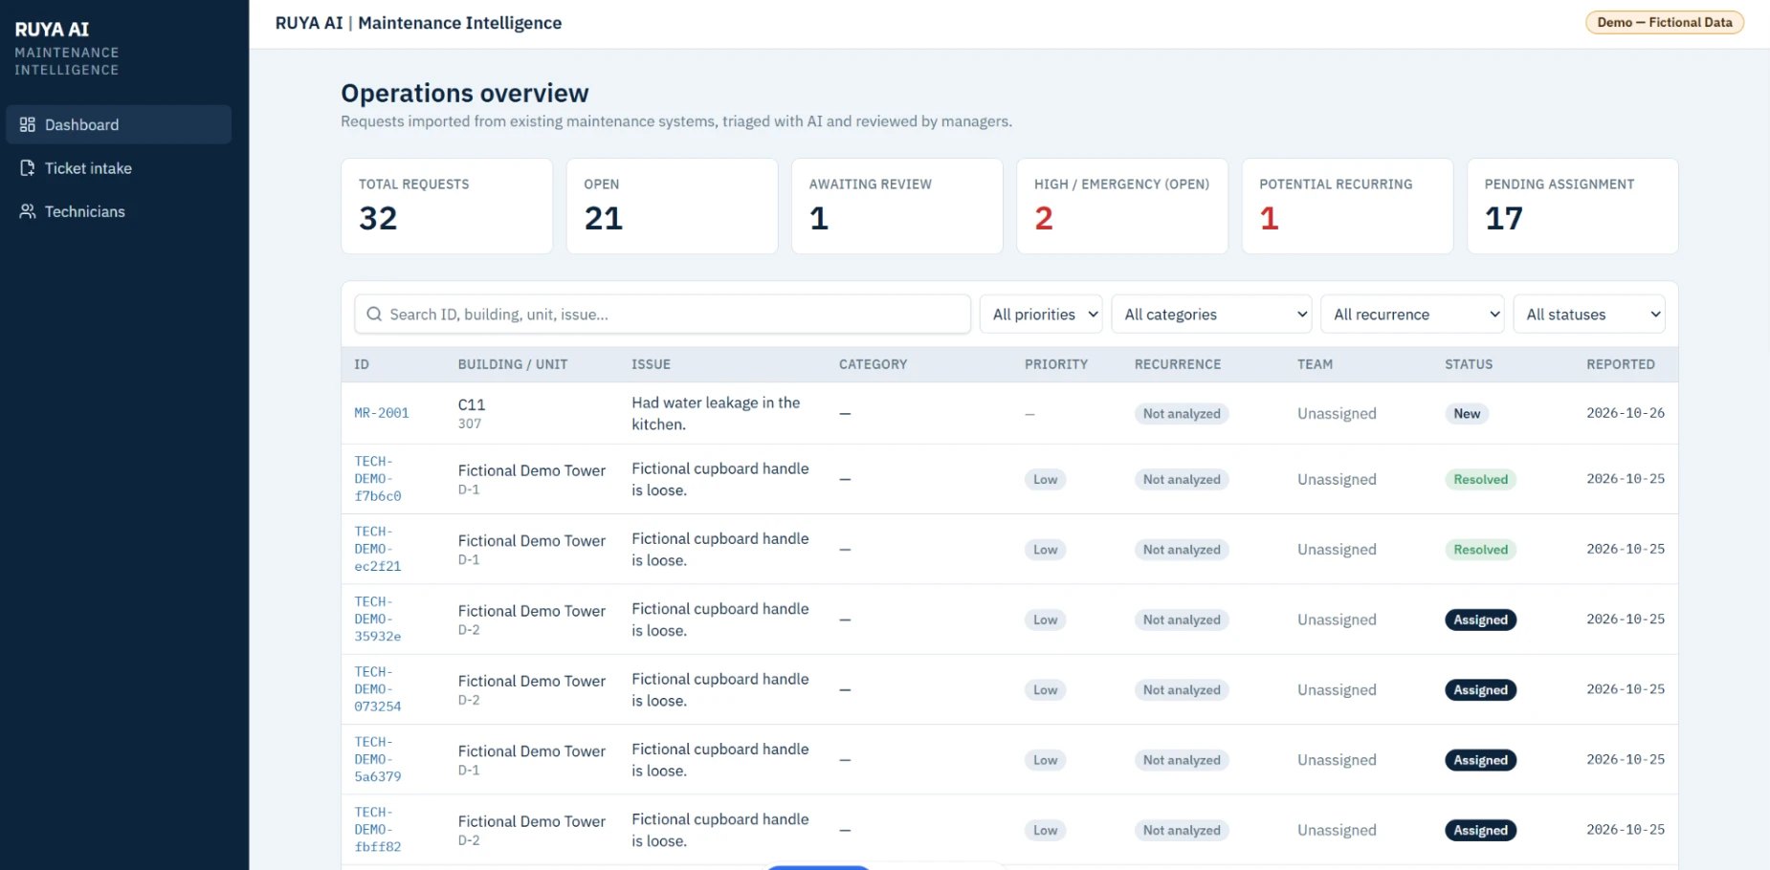
Task: Click the Total Requests card showing 32
Action: (447, 207)
